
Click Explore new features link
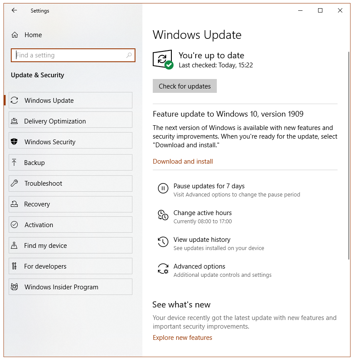[182, 338]
